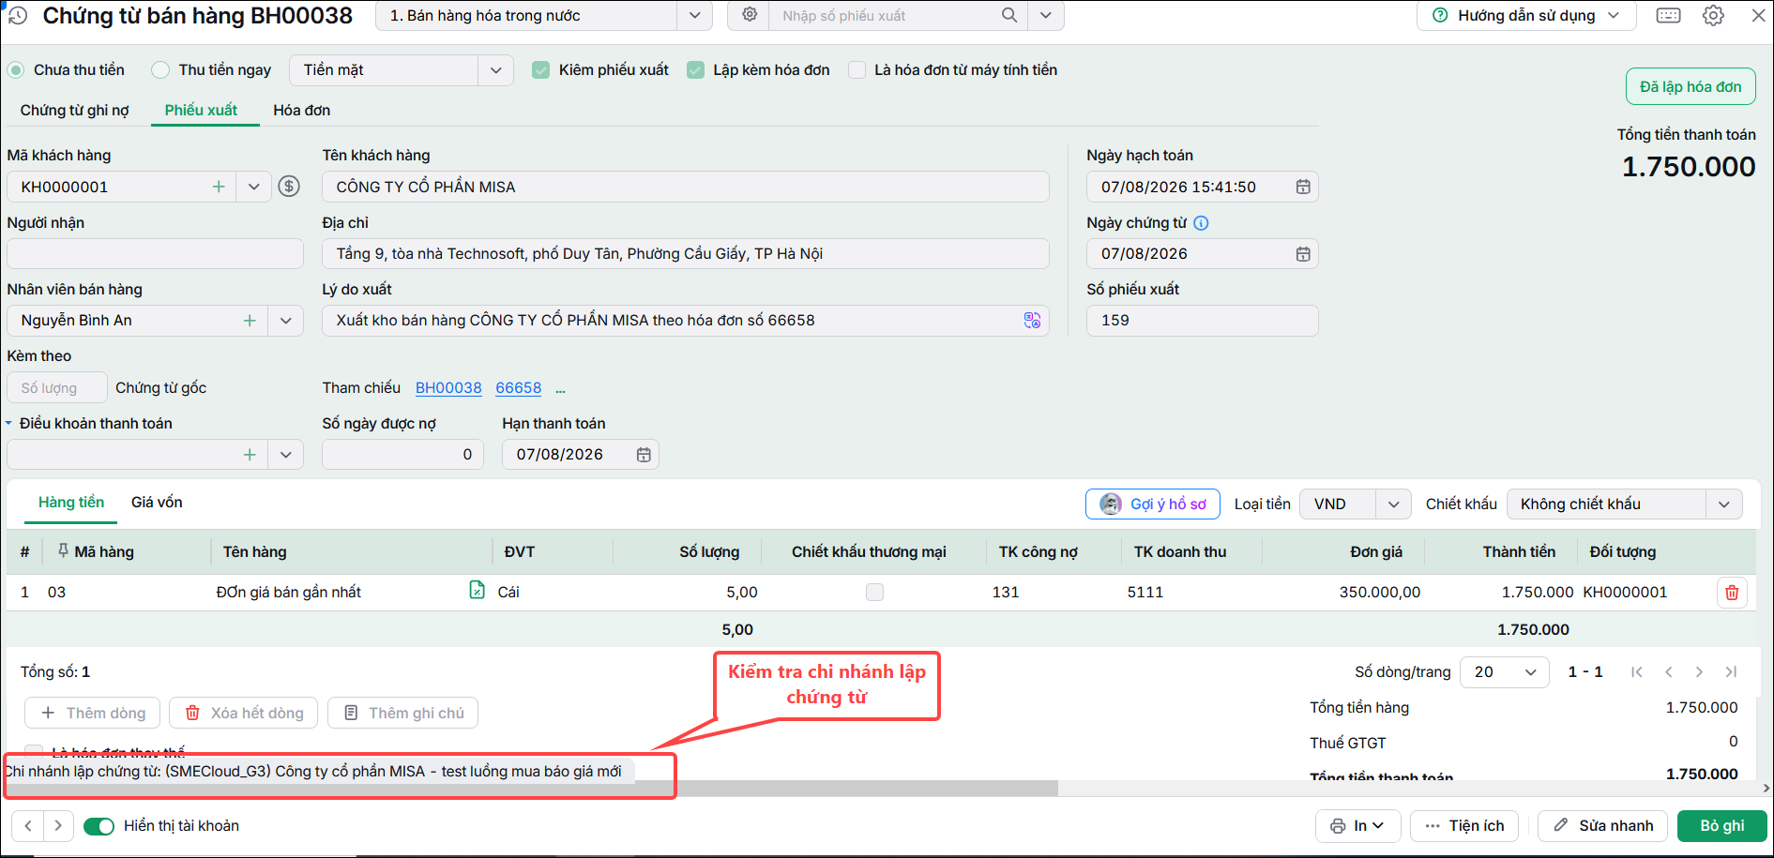Open reference link 66658

click(x=519, y=388)
